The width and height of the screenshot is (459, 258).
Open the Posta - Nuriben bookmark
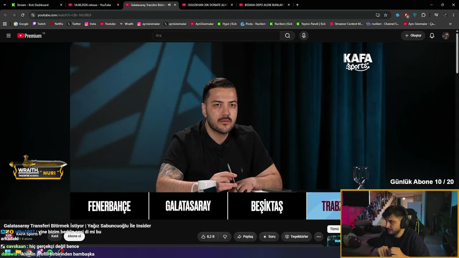tap(253, 24)
